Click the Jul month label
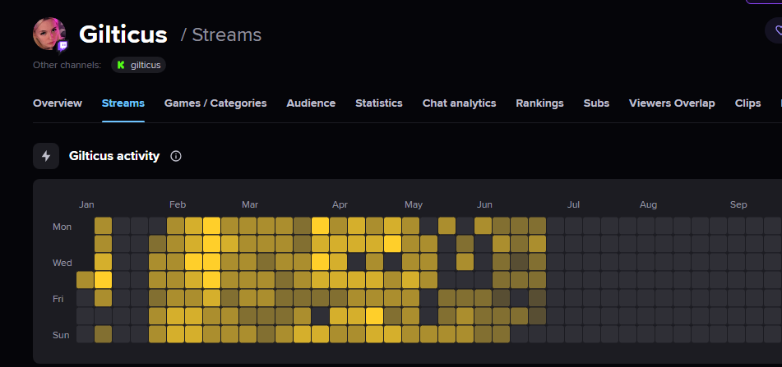 573,204
